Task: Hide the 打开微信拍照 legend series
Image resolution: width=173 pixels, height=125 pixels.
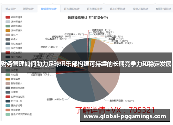Action: pyautogui.click(x=15, y=97)
